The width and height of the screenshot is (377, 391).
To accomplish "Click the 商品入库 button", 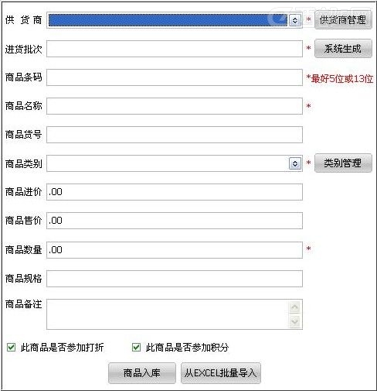I will pyautogui.click(x=142, y=373).
